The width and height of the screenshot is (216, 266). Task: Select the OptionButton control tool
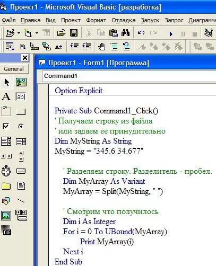pyautogui.click(x=21, y=126)
